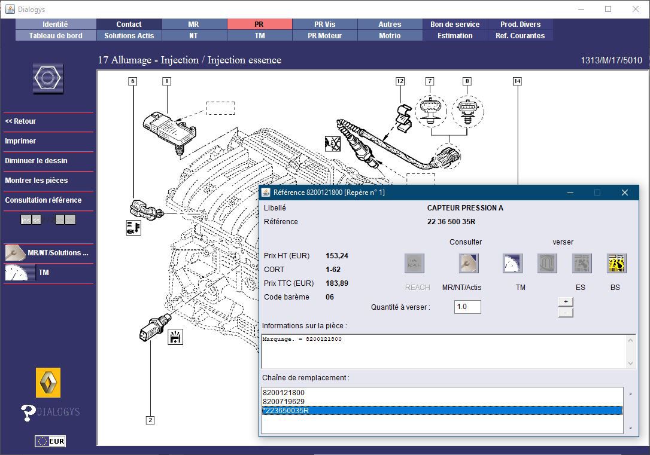The image size is (650, 455).
Task: Select part marker number 8
Action: (467, 81)
